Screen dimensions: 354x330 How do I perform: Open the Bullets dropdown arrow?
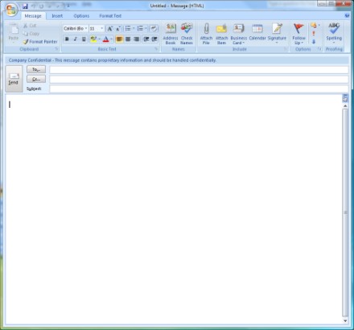[x=134, y=28]
